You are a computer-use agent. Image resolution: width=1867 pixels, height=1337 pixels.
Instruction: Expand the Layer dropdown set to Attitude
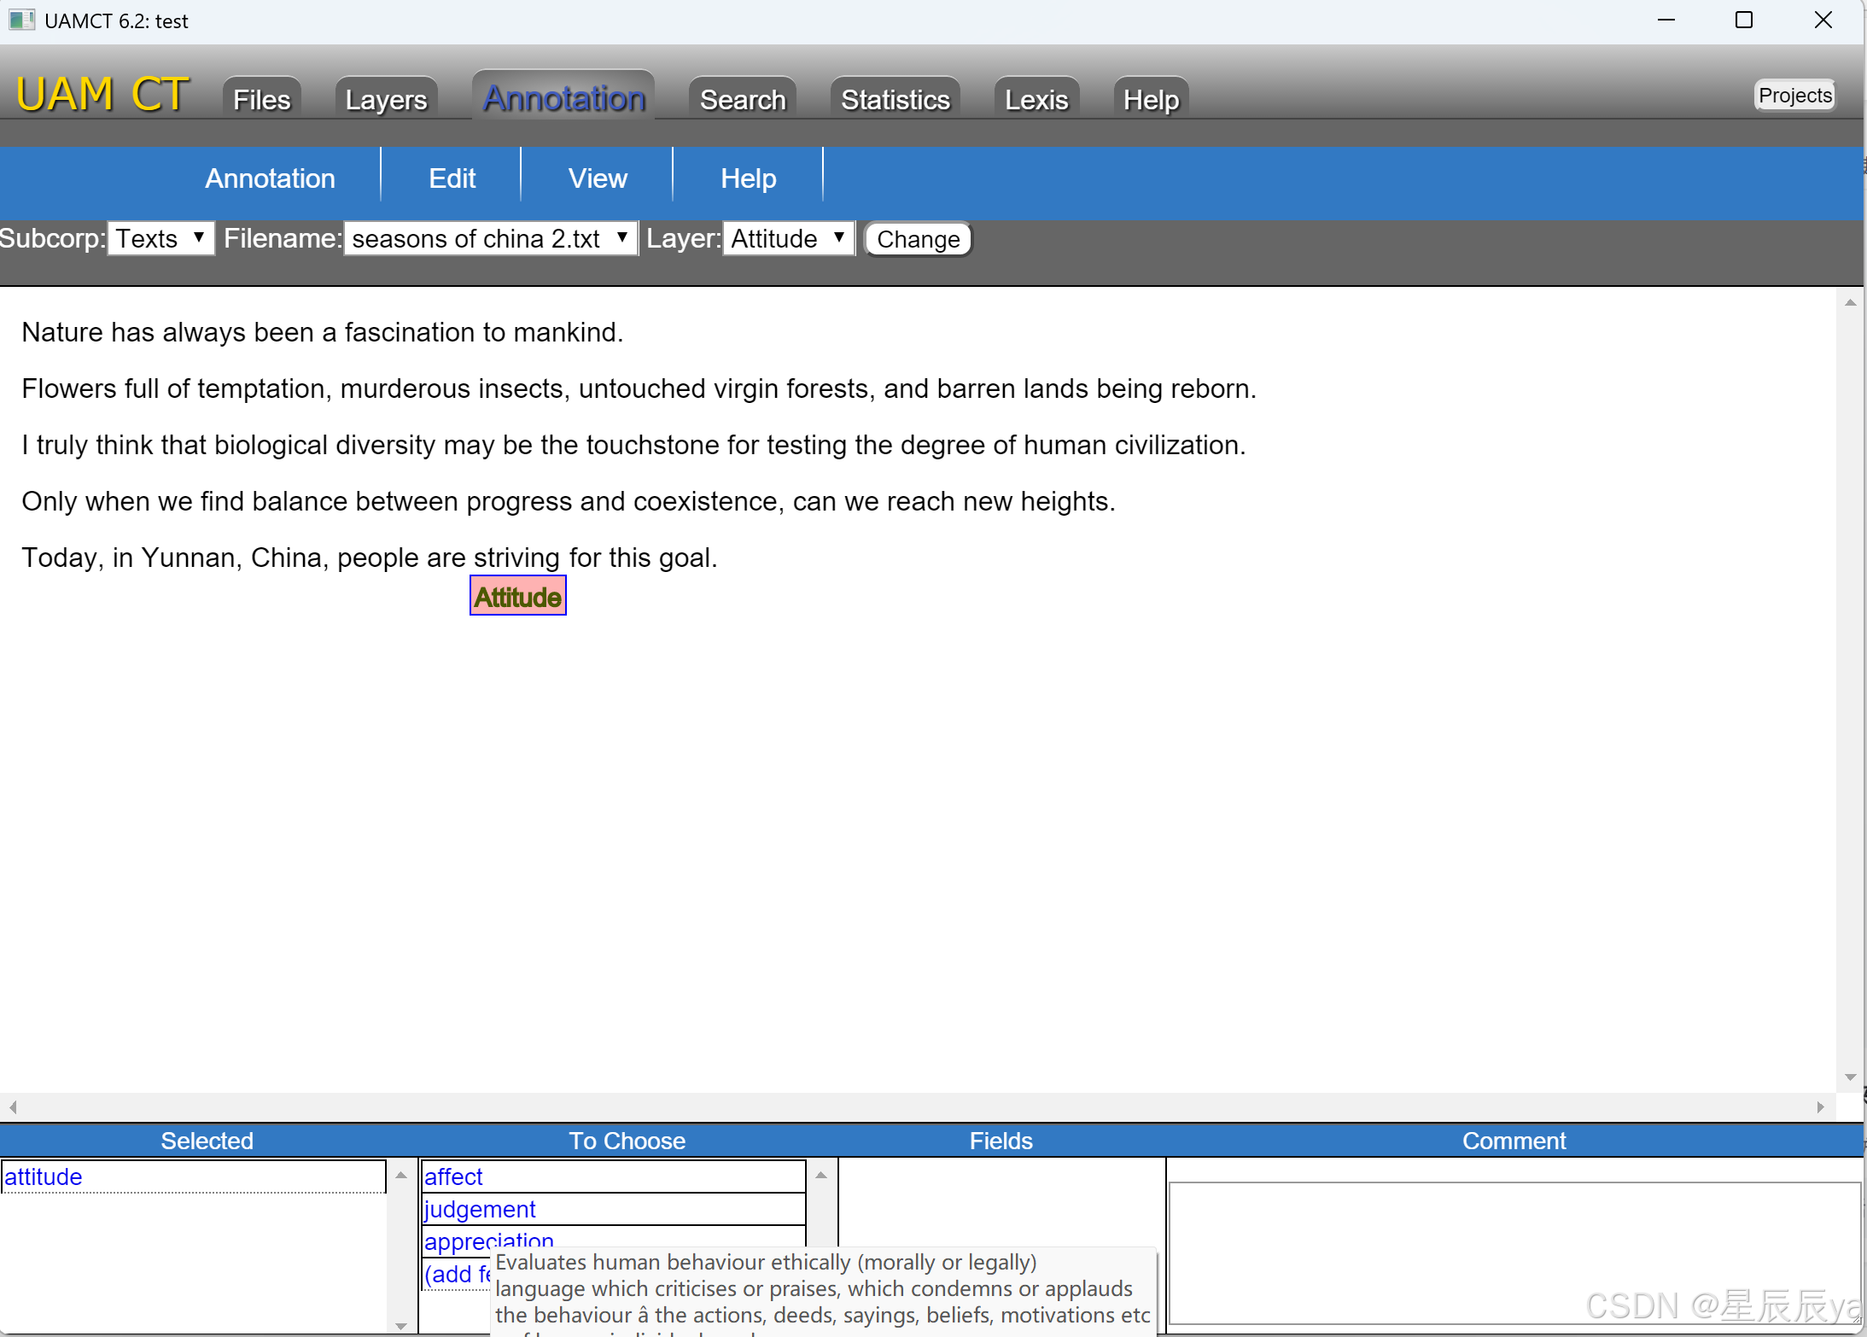click(x=786, y=238)
